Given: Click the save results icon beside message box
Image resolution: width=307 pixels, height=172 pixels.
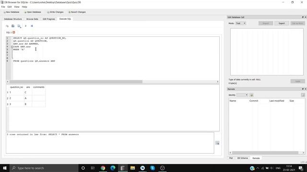Looking at the screenshot, I should (217, 143).
